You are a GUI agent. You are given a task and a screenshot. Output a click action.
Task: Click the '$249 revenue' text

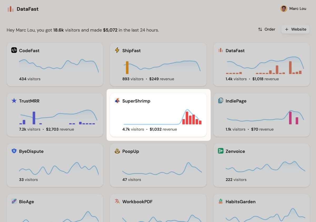click(x=162, y=79)
